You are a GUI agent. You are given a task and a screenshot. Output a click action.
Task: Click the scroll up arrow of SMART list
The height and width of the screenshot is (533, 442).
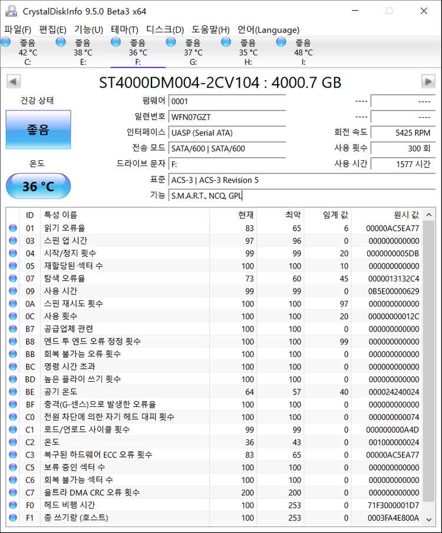(428, 215)
